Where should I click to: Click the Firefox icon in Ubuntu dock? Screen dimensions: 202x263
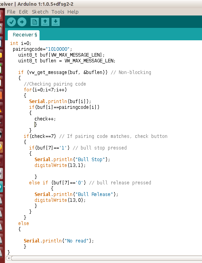(x=1, y=148)
